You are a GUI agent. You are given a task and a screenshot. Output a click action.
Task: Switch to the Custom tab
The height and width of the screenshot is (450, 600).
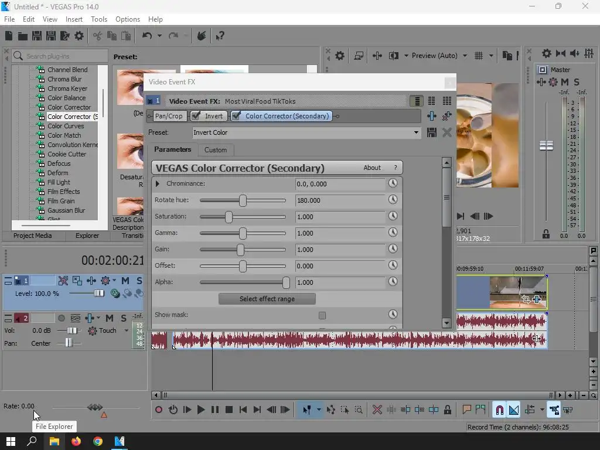(216, 150)
